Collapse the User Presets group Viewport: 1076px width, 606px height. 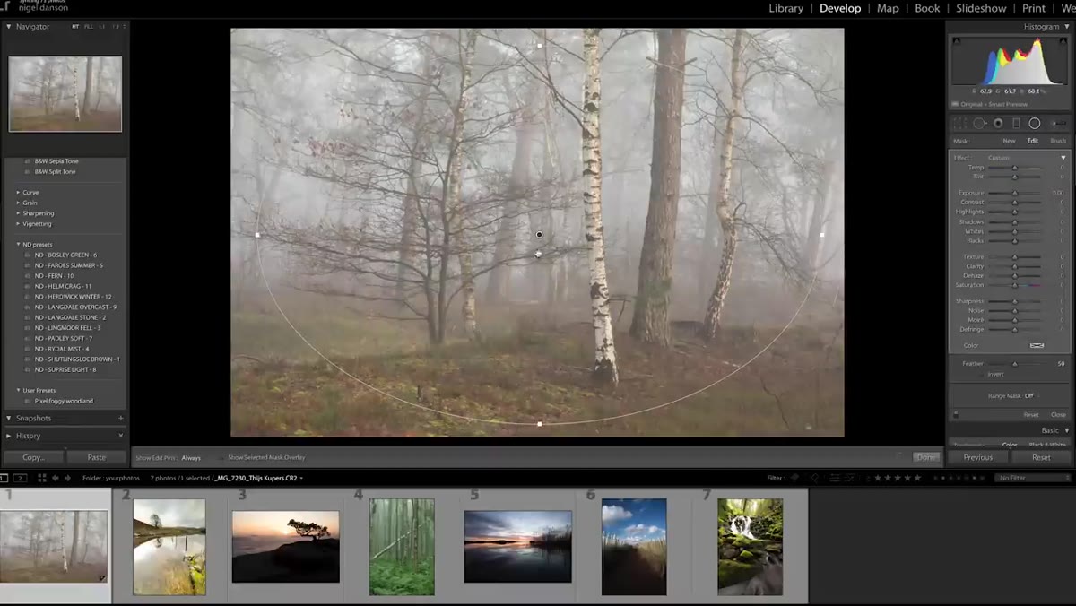coord(18,390)
